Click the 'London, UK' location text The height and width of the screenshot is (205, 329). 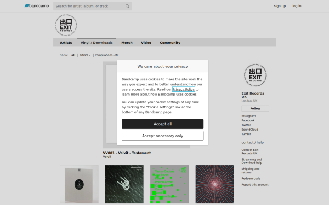249,101
